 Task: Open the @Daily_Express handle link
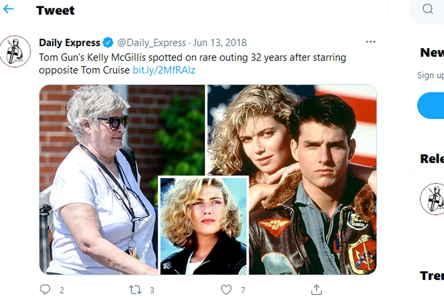(151, 43)
